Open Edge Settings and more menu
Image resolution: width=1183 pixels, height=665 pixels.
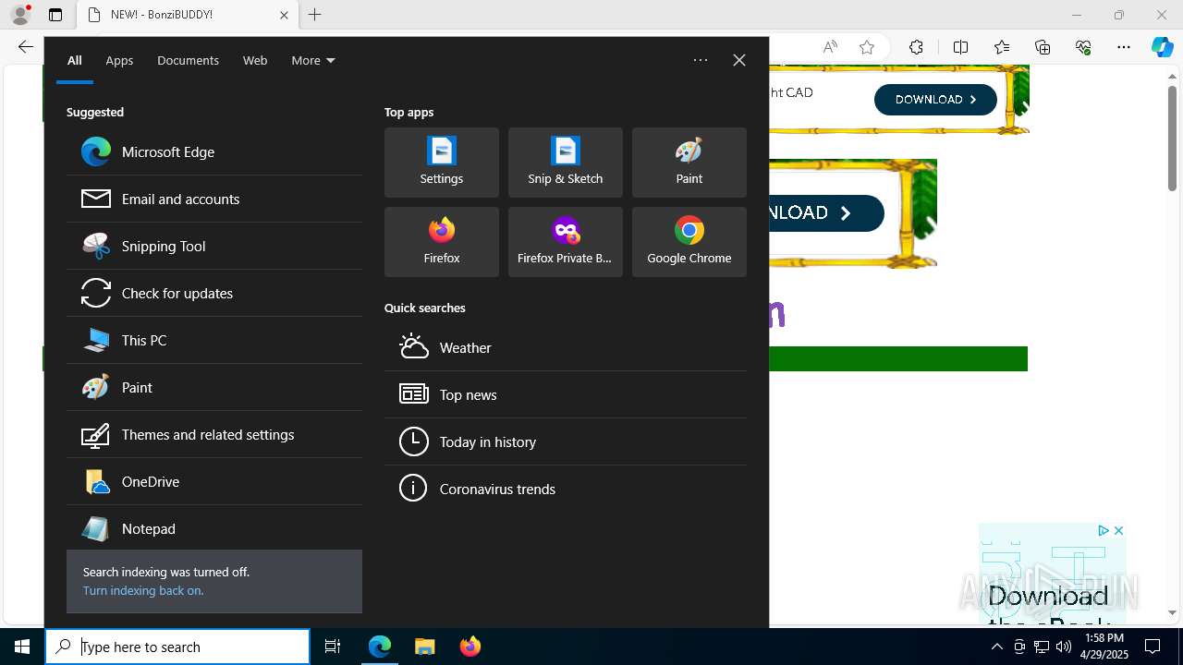tap(1124, 47)
